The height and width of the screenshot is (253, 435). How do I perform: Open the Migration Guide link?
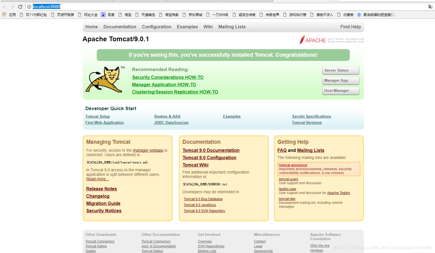[103, 204]
